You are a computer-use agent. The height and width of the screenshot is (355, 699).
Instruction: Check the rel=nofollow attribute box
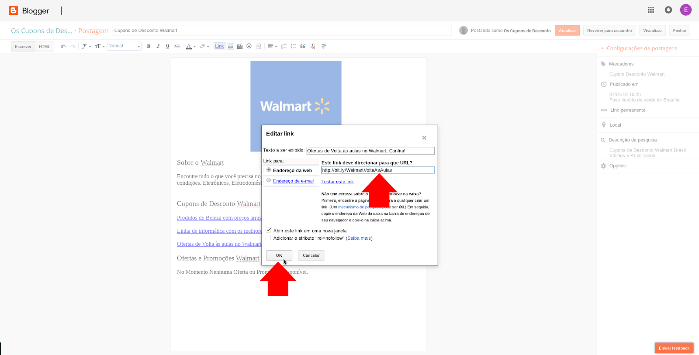pos(269,238)
